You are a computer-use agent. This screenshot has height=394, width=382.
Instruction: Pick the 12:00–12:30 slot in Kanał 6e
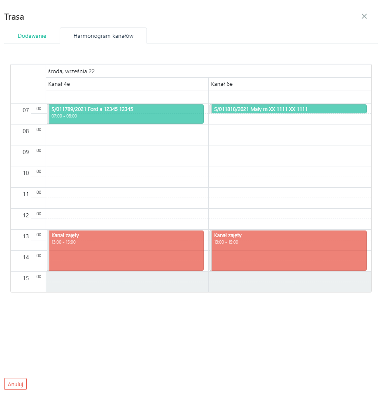click(x=290, y=214)
